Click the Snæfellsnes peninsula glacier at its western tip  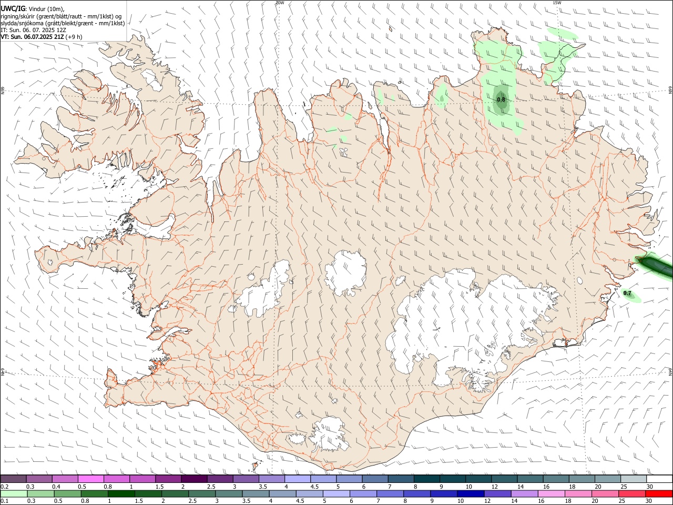pyautogui.click(x=51, y=262)
